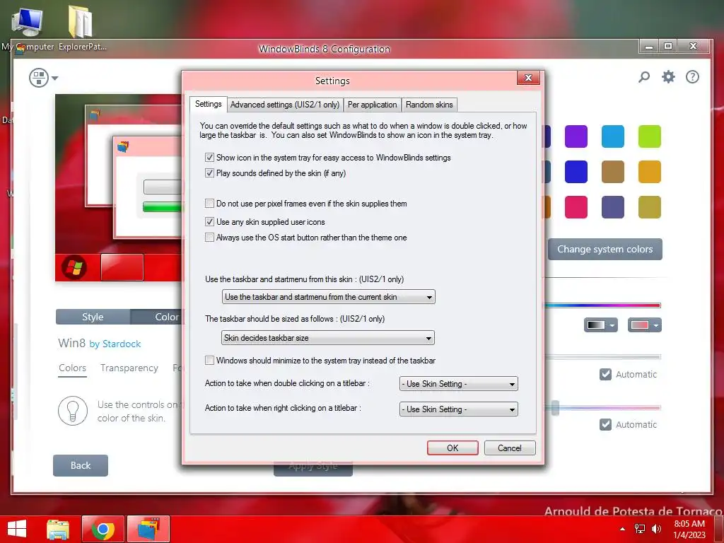Switch to Random skins tab

(429, 105)
